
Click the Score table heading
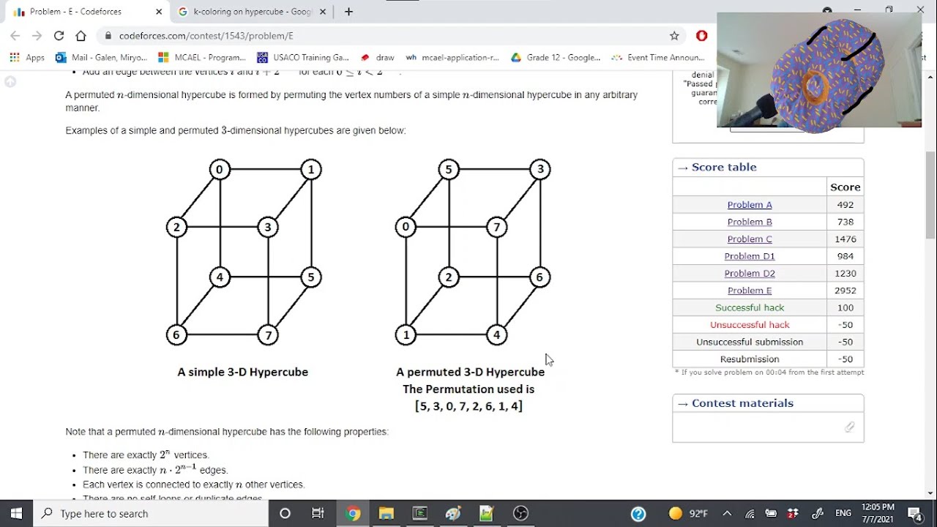click(x=724, y=167)
